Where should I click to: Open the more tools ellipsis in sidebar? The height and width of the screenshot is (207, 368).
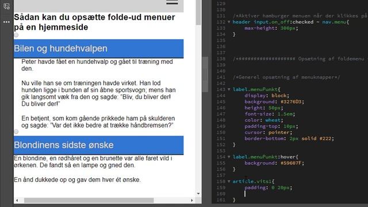[6, 22]
